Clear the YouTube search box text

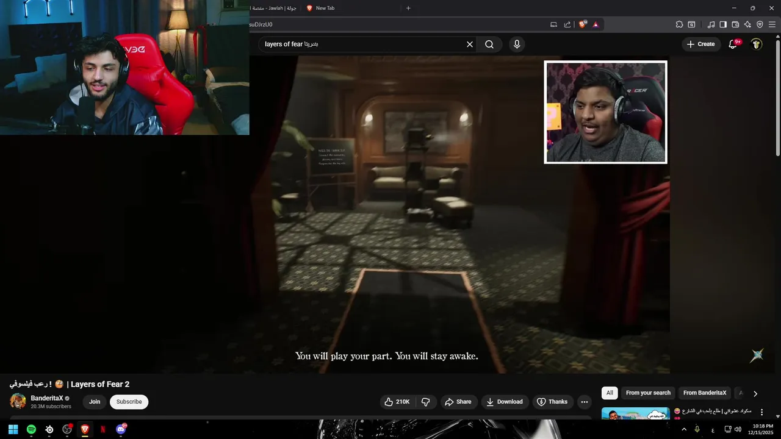pos(470,45)
